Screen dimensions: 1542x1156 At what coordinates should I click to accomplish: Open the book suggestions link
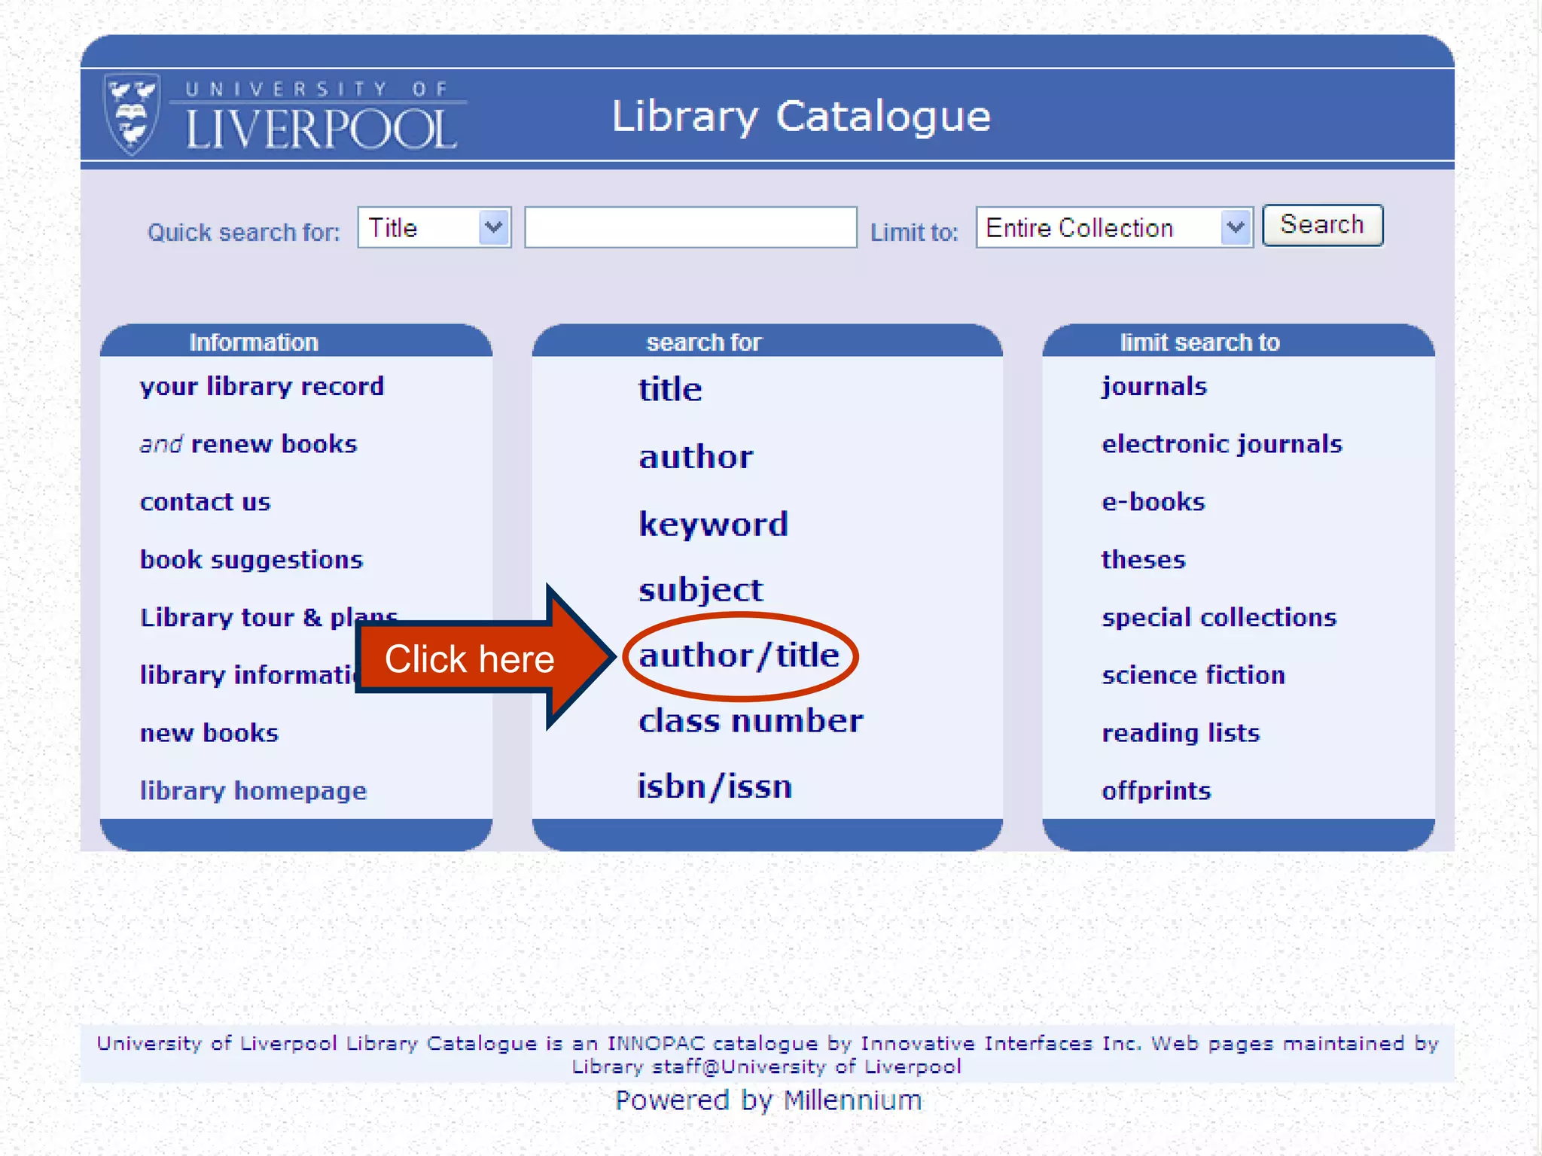[251, 560]
